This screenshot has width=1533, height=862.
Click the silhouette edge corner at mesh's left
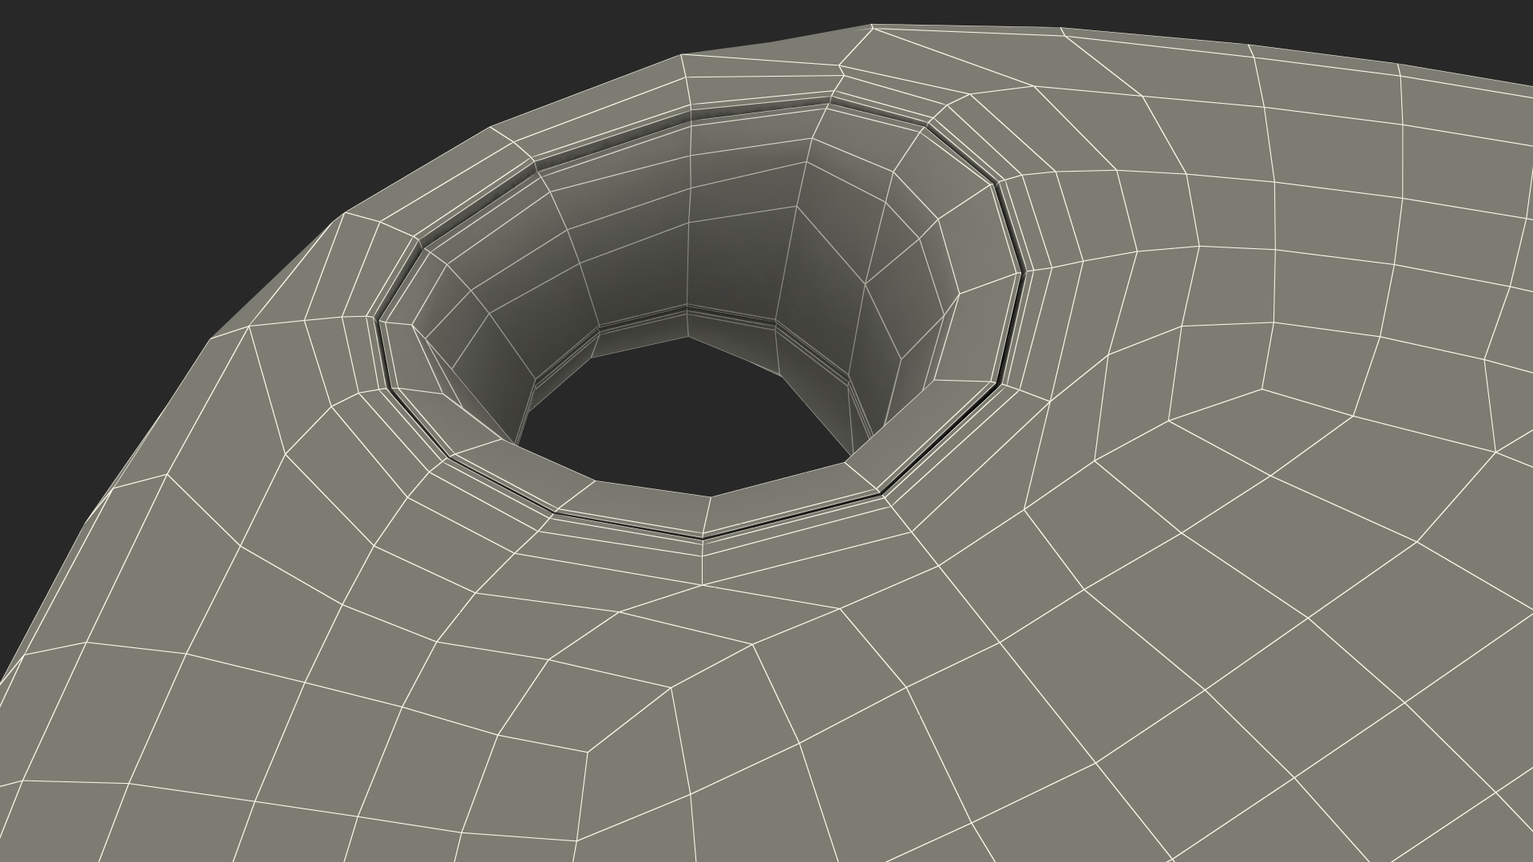tap(210, 339)
